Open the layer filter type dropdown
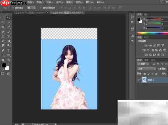 [143, 64]
